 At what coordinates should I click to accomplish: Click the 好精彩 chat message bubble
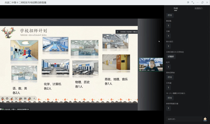pos(171,57)
